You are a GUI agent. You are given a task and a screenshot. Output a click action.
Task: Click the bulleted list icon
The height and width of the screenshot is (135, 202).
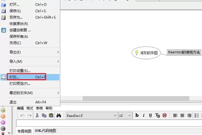[x=197, y=115]
